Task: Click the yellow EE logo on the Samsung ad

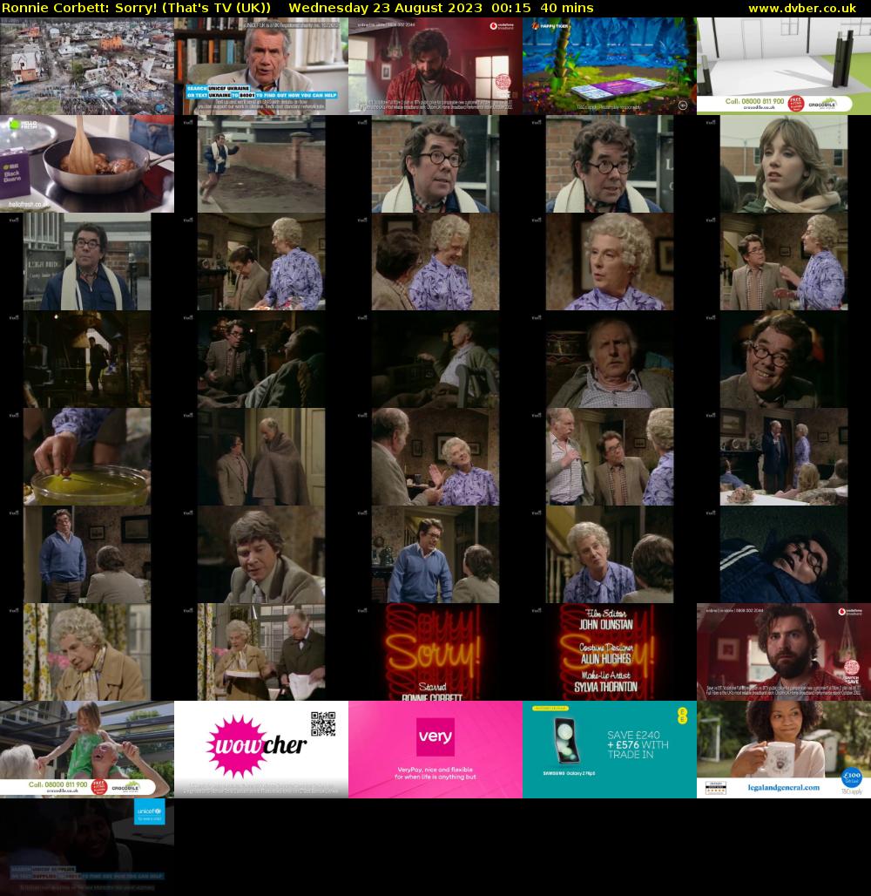Action: coord(682,716)
